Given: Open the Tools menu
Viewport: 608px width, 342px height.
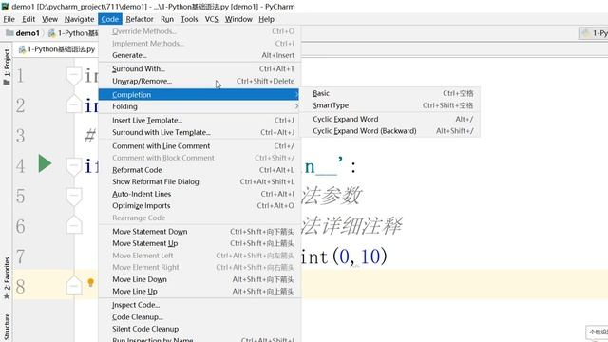Looking at the screenshot, I should pyautogui.click(x=189, y=19).
